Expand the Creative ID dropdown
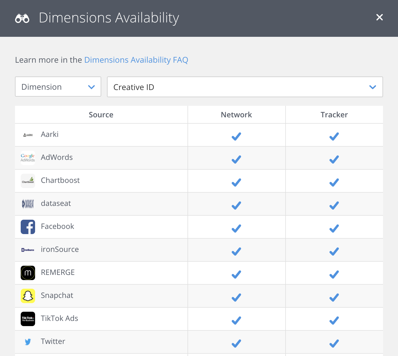Image resolution: width=398 pixels, height=356 pixels. pos(245,87)
